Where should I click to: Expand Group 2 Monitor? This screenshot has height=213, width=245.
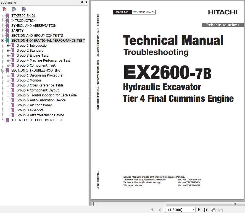(x=8, y=80)
